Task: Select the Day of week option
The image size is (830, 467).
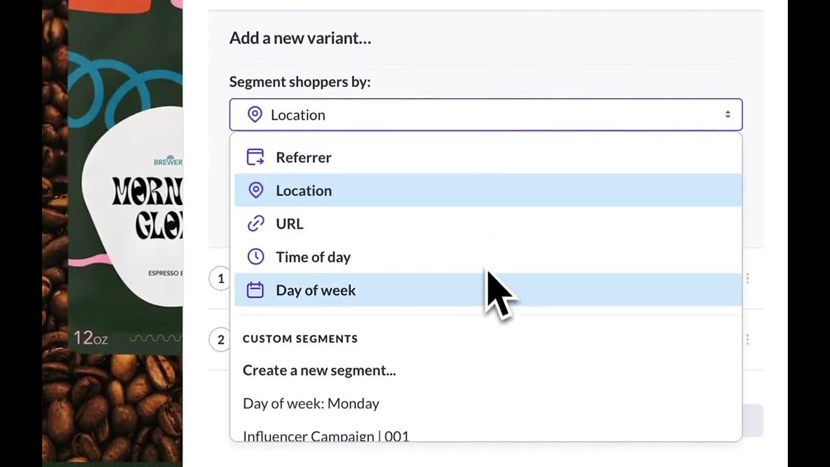Action: click(x=316, y=290)
